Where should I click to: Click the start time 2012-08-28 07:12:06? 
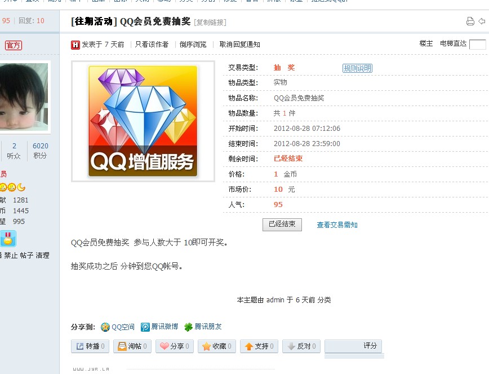coord(307,129)
